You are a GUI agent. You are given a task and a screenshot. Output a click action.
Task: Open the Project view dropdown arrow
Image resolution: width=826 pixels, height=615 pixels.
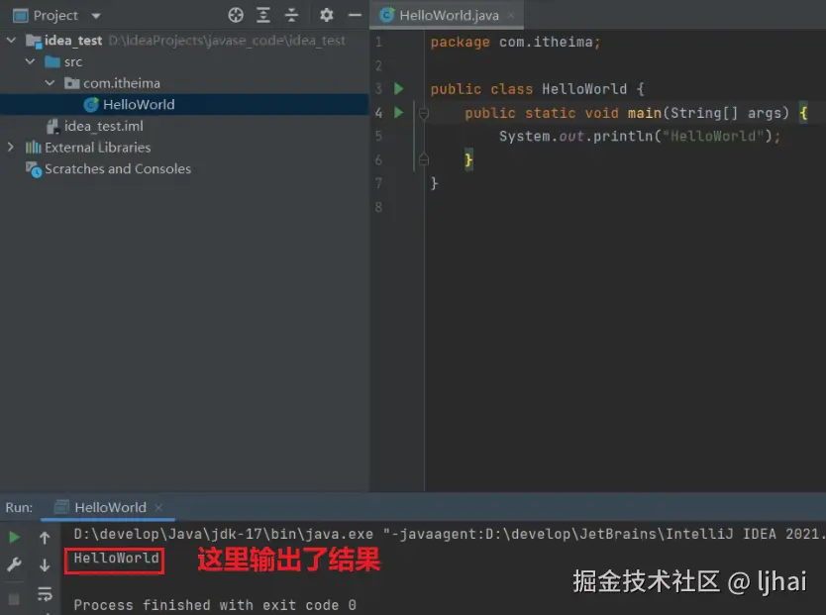click(x=96, y=16)
